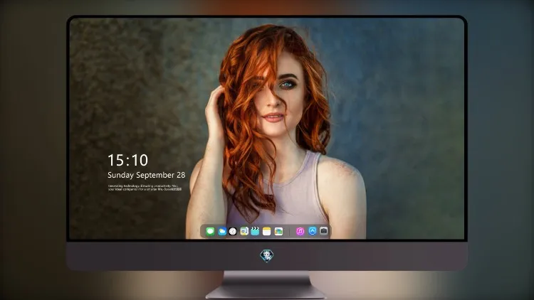Open the Photos gallery dock icon
534x300 pixels.
(x=278, y=231)
